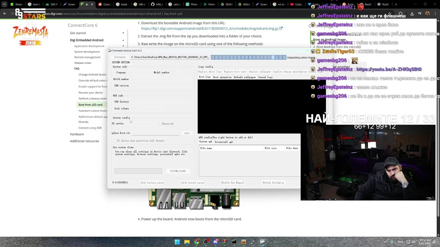Screen dimensions: 440x247
Task: Switch to the 'cant a' Google tab
Action: 174,4
